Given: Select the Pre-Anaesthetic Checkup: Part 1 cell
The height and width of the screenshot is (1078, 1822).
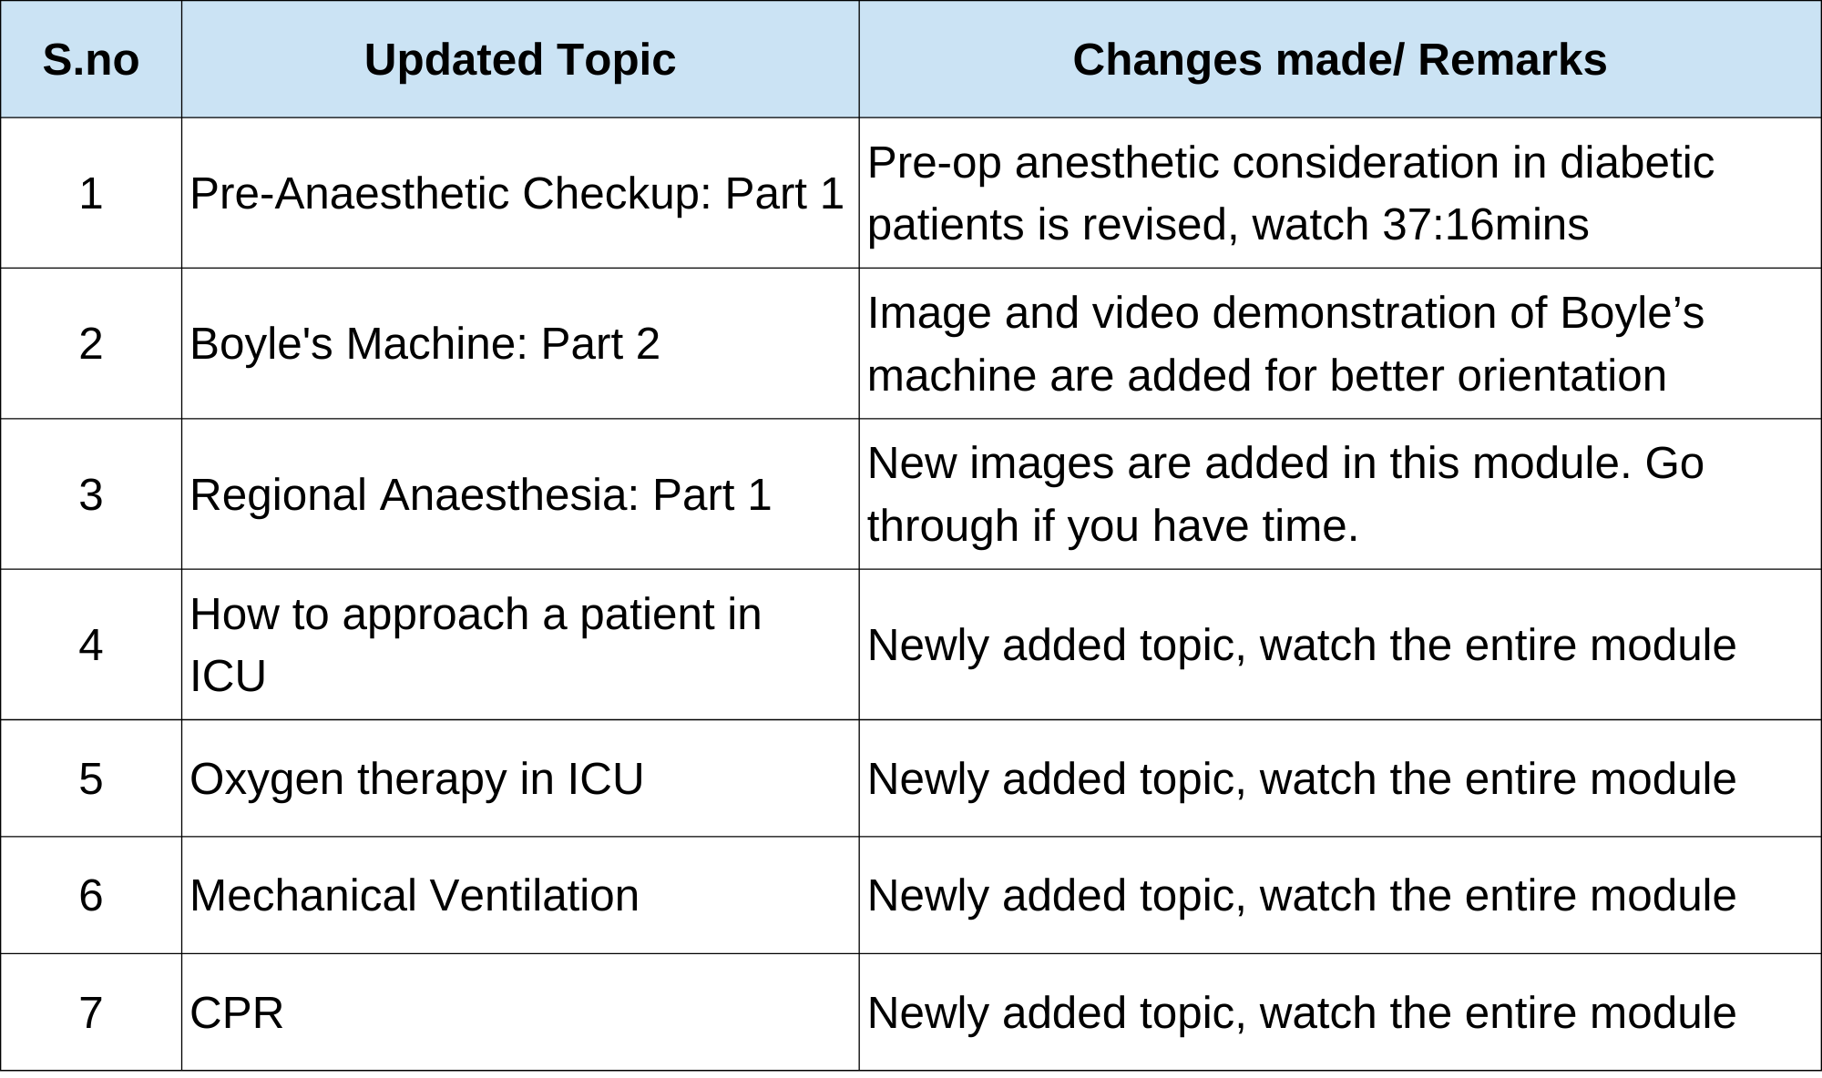Looking at the screenshot, I should pyautogui.click(x=517, y=194).
